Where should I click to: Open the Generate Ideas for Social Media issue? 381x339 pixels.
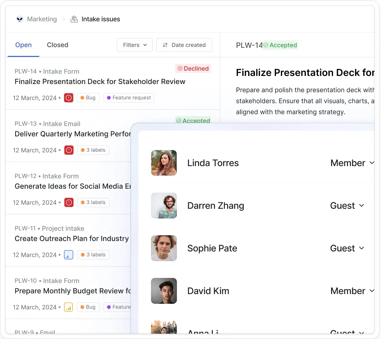point(73,186)
